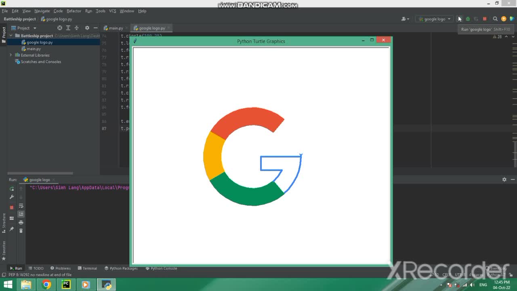This screenshot has width=517, height=291.
Task: Toggle the Structure tool window side tab
Action: click(4, 224)
